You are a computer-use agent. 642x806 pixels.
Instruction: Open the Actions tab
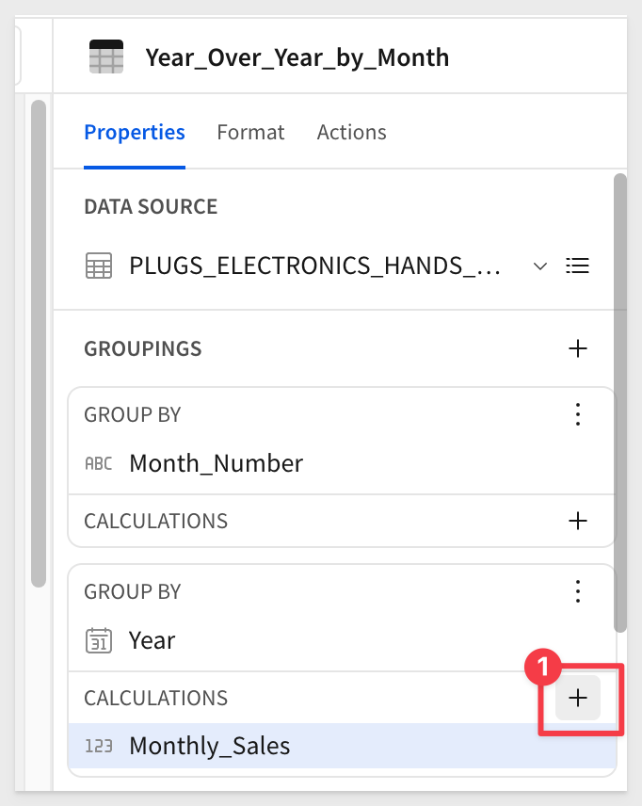[x=351, y=133]
